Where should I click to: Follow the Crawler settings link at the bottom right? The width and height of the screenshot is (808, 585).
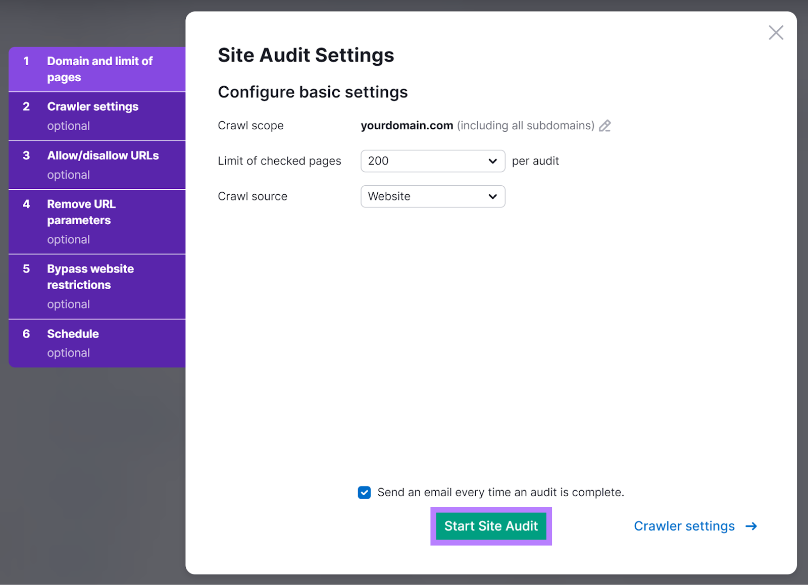pos(684,526)
